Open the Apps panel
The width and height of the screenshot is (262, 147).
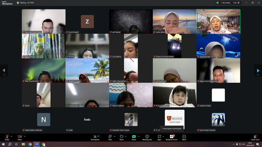(159, 138)
